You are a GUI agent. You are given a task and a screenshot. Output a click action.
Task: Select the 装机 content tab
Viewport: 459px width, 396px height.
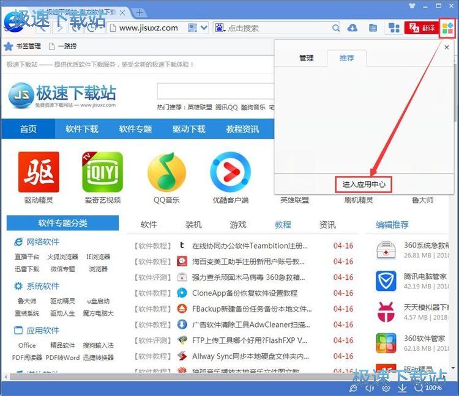pyautogui.click(x=193, y=225)
